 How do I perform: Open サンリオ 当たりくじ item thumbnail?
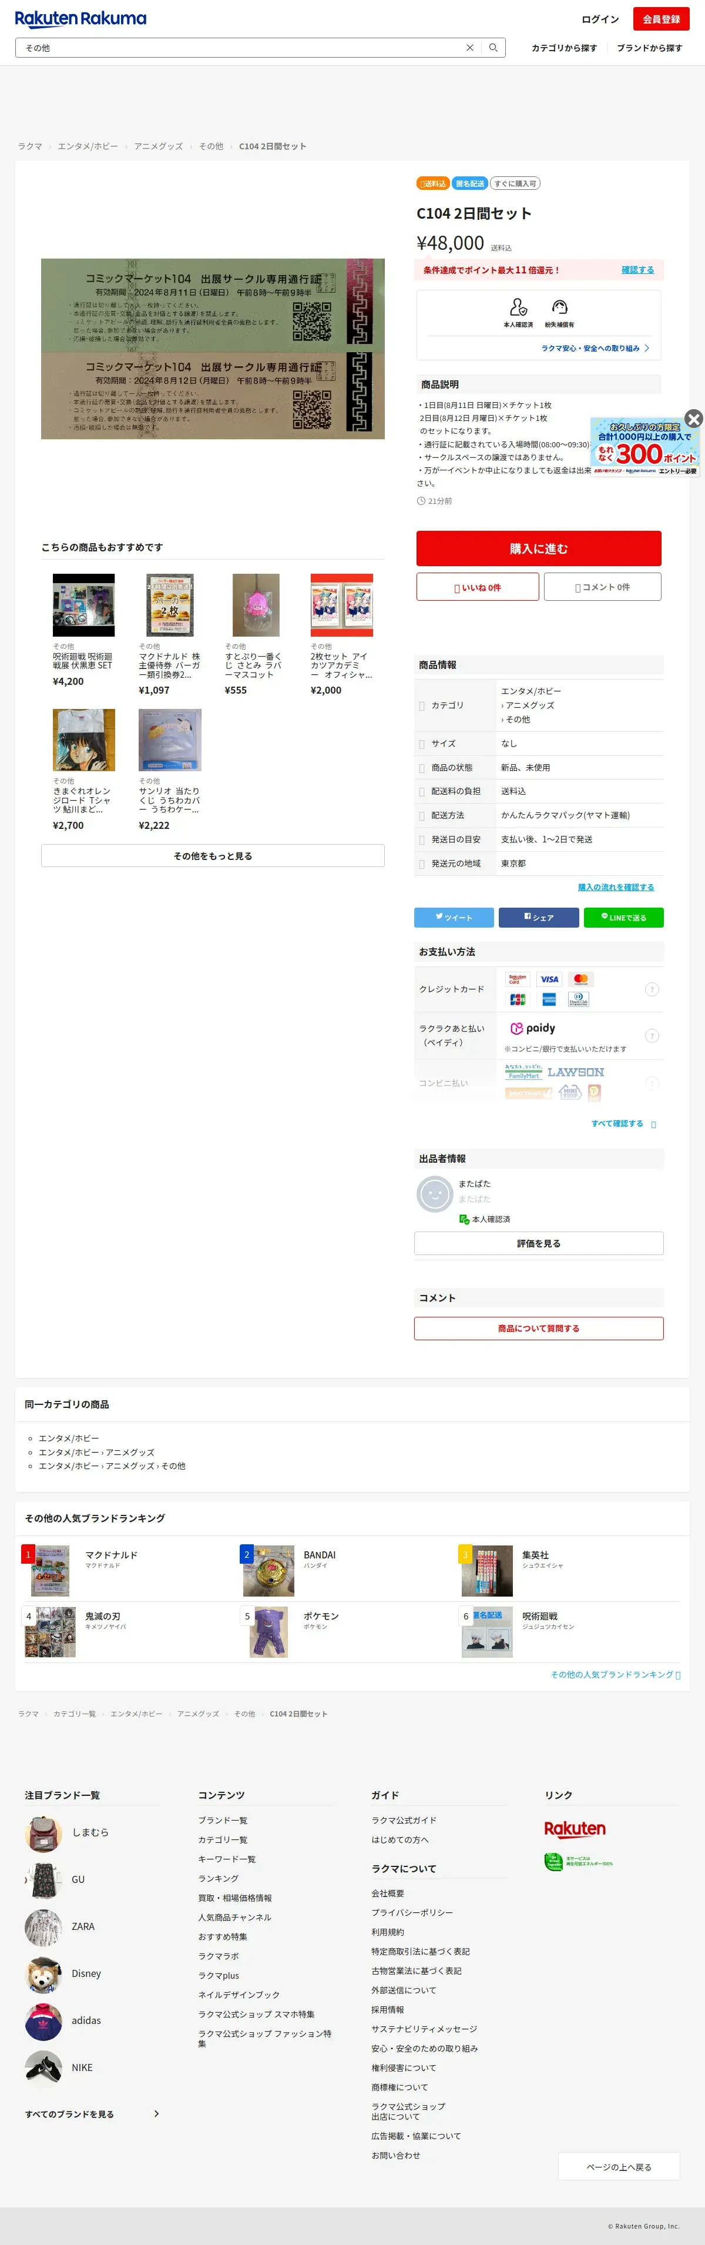point(170,740)
